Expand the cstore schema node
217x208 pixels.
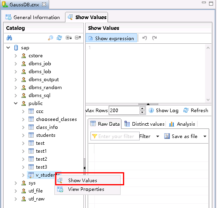(x=16, y=56)
